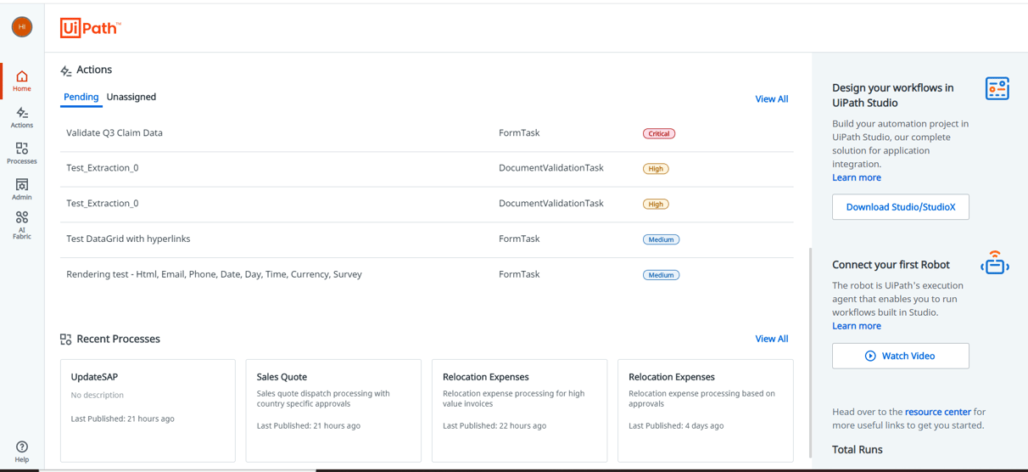Click the Studio workflow design icon
This screenshot has height=472, width=1028.
[x=997, y=88]
